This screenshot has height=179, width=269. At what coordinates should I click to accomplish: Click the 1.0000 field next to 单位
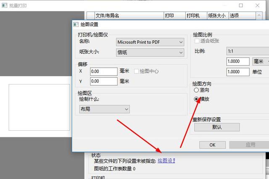click(x=238, y=72)
